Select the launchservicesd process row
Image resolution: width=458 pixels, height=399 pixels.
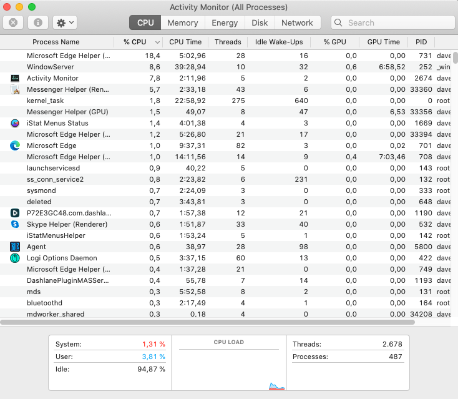coord(225,168)
